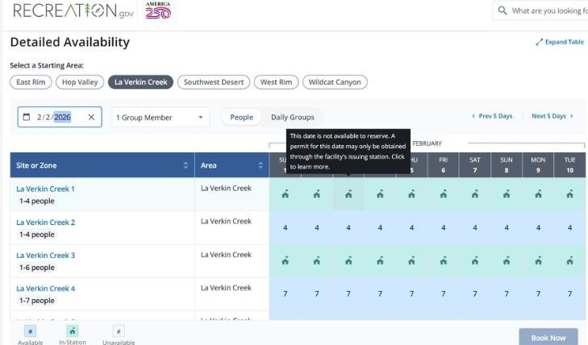Open the 1 Group Member dropdown
588x345 pixels.
[x=161, y=118]
